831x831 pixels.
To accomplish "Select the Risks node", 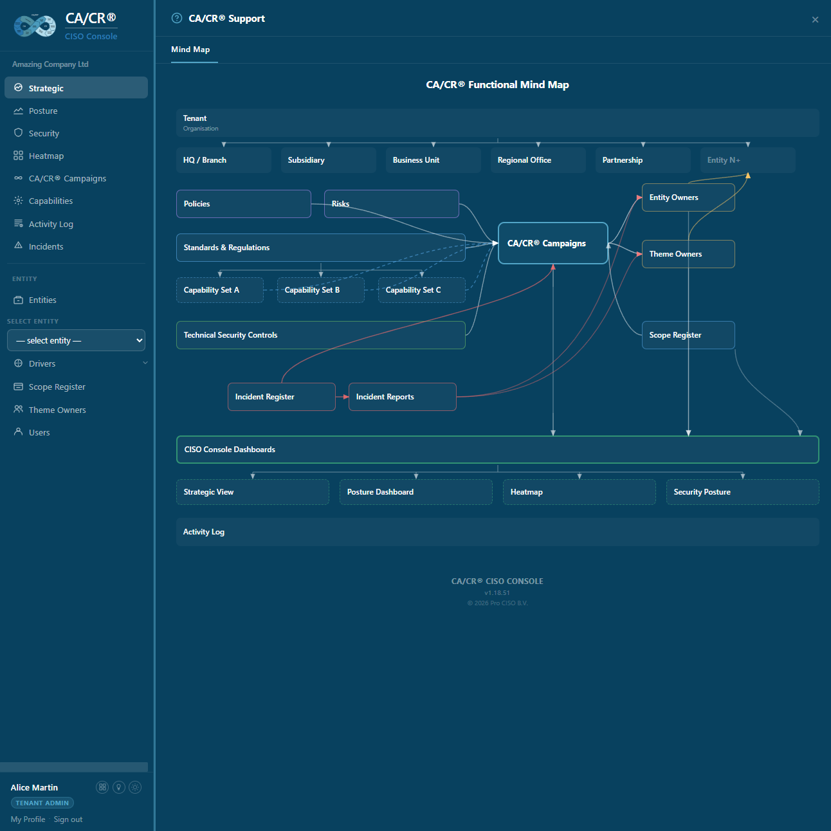I will click(x=392, y=204).
